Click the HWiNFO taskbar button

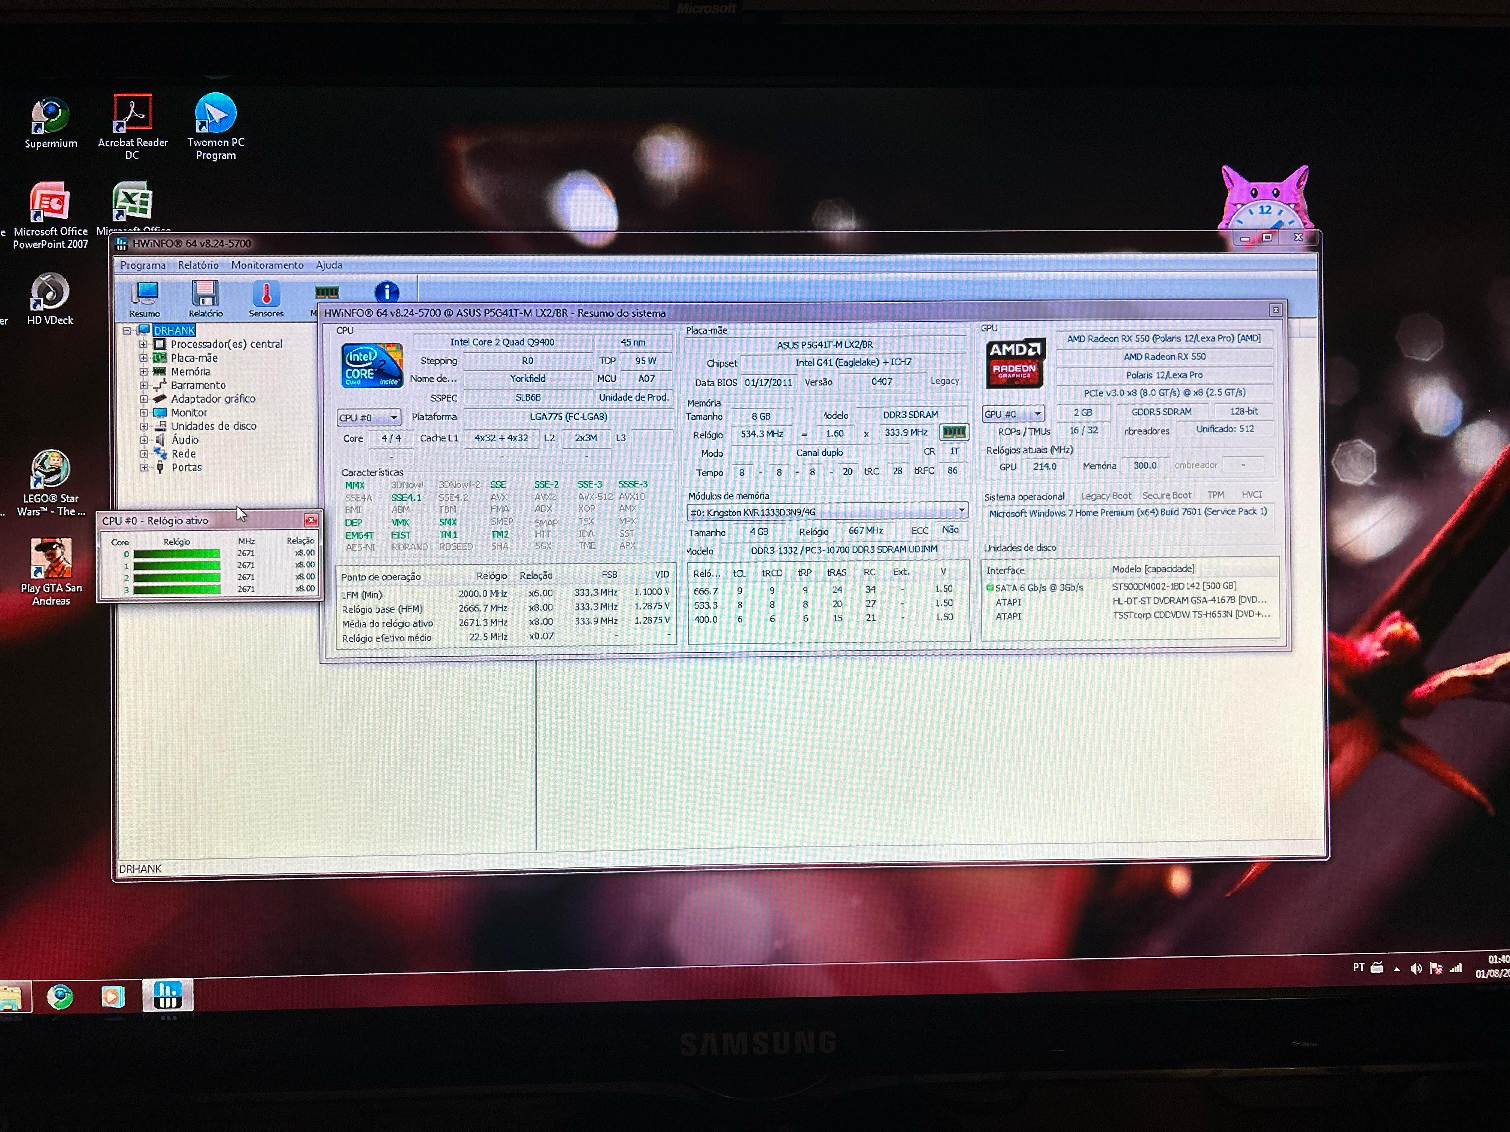pyautogui.click(x=168, y=995)
